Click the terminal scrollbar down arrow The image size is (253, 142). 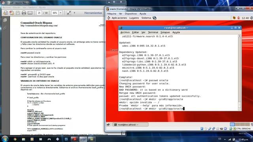click(x=240, y=109)
